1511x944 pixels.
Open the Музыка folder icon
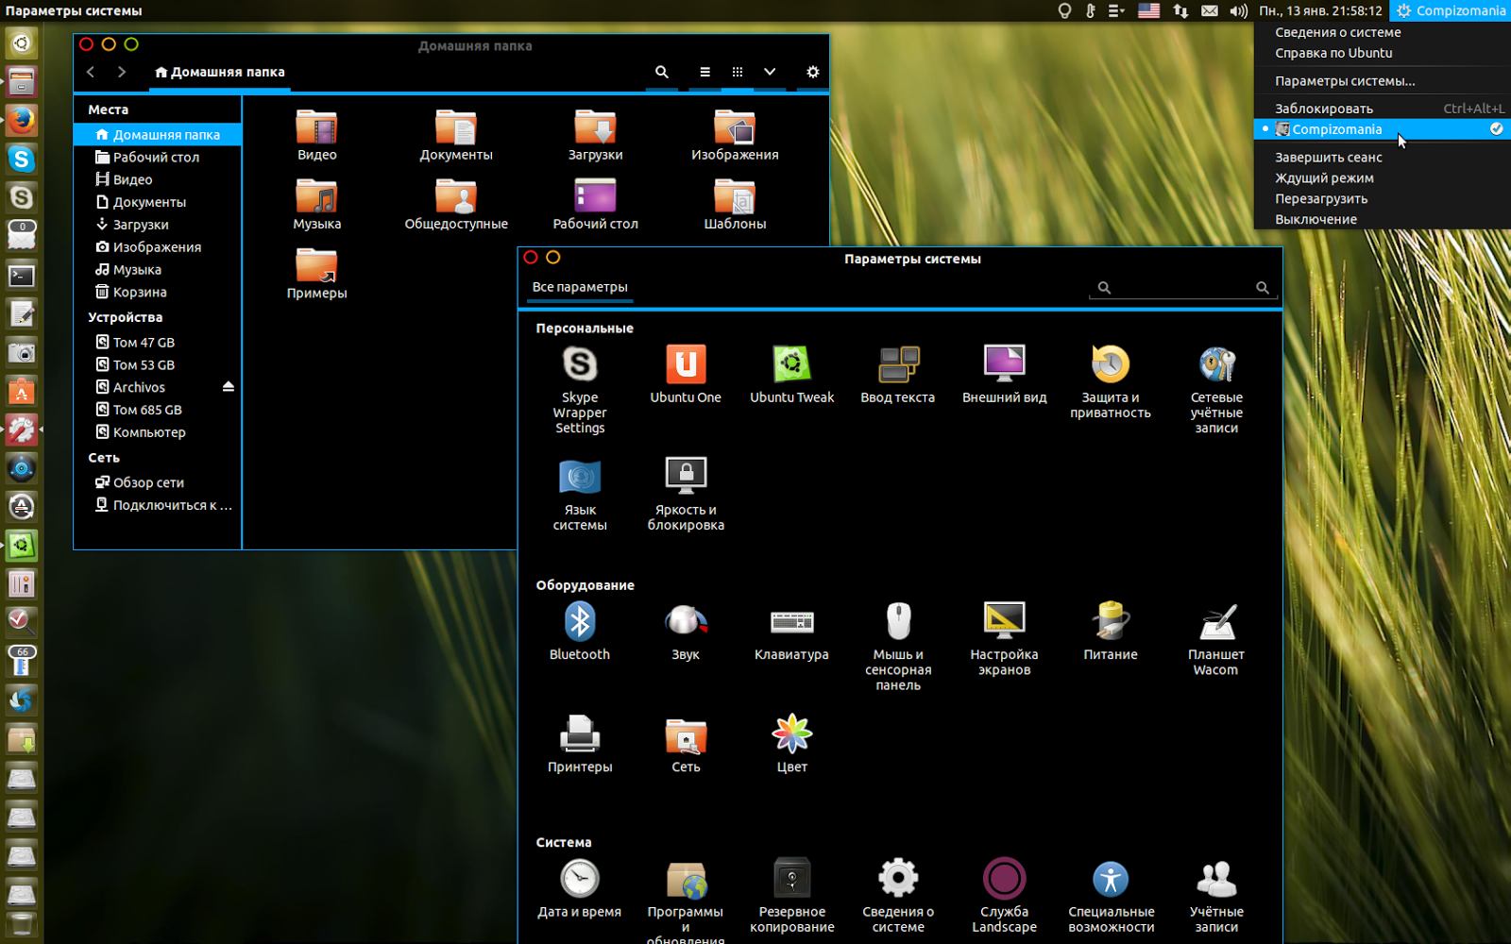point(316,204)
